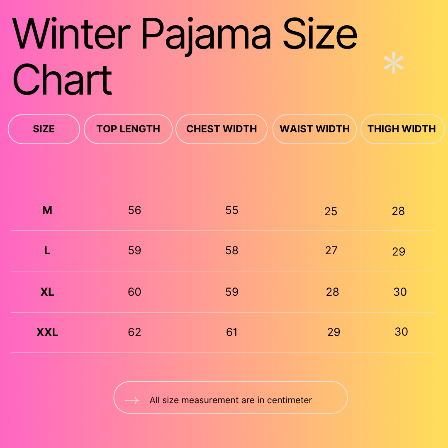Select the TOP LENGTH header pill
This screenshot has width=448, height=448.
coord(128,129)
